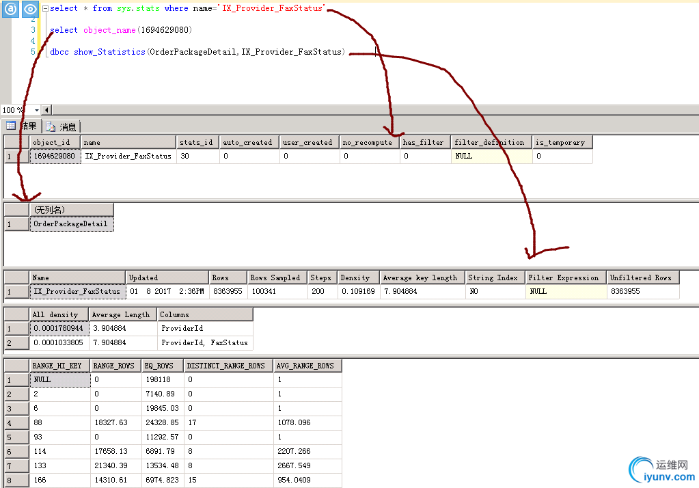Select the Rows Sampled cell 100341
Image resolution: width=699 pixels, height=488 pixels.
277,291
